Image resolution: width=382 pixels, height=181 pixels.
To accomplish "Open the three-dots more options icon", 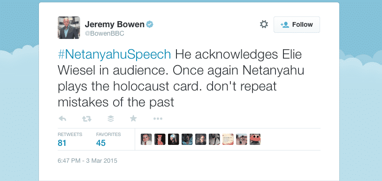I will point(158,119).
